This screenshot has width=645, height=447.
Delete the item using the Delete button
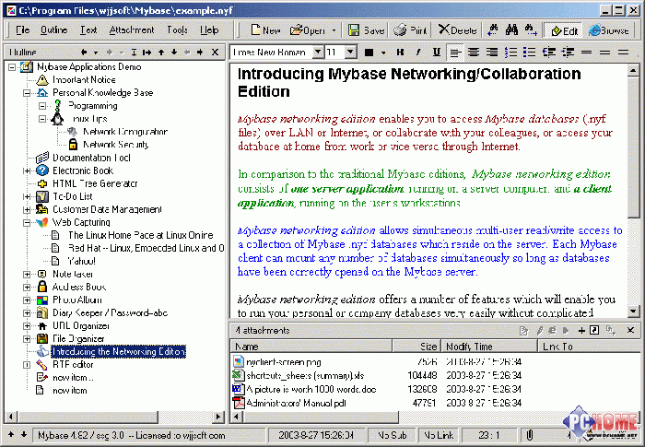(457, 30)
